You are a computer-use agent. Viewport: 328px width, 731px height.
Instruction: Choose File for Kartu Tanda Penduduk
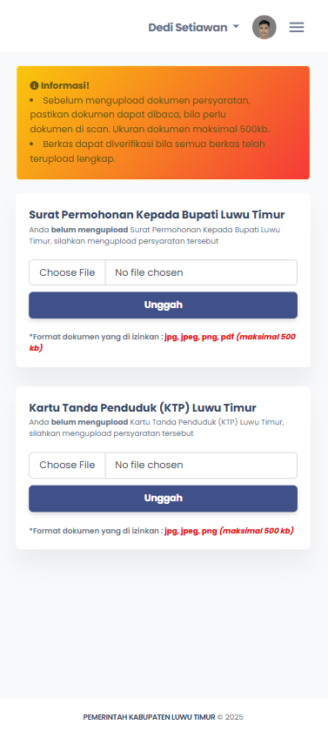[67, 466]
